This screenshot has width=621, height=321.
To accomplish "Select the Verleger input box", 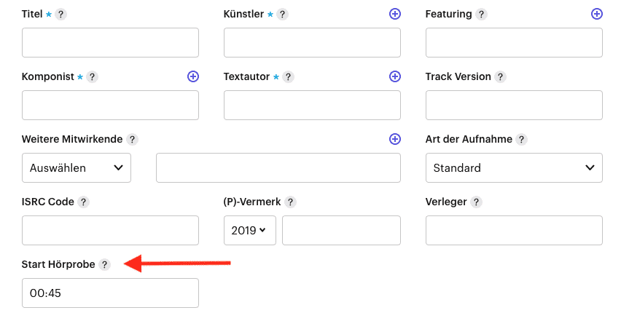I will (x=514, y=231).
